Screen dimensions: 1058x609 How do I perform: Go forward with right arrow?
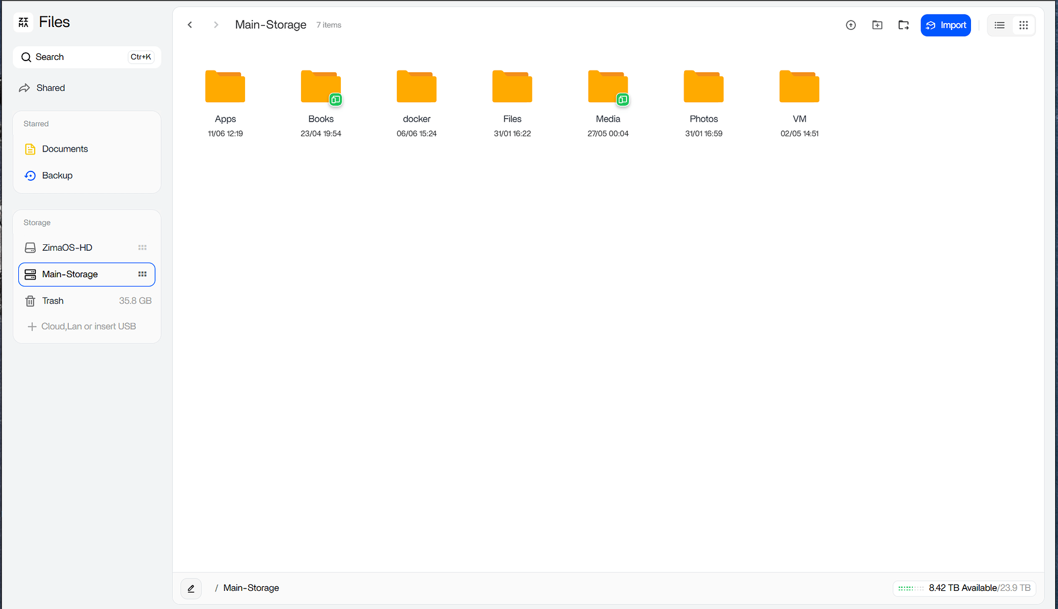pos(216,25)
